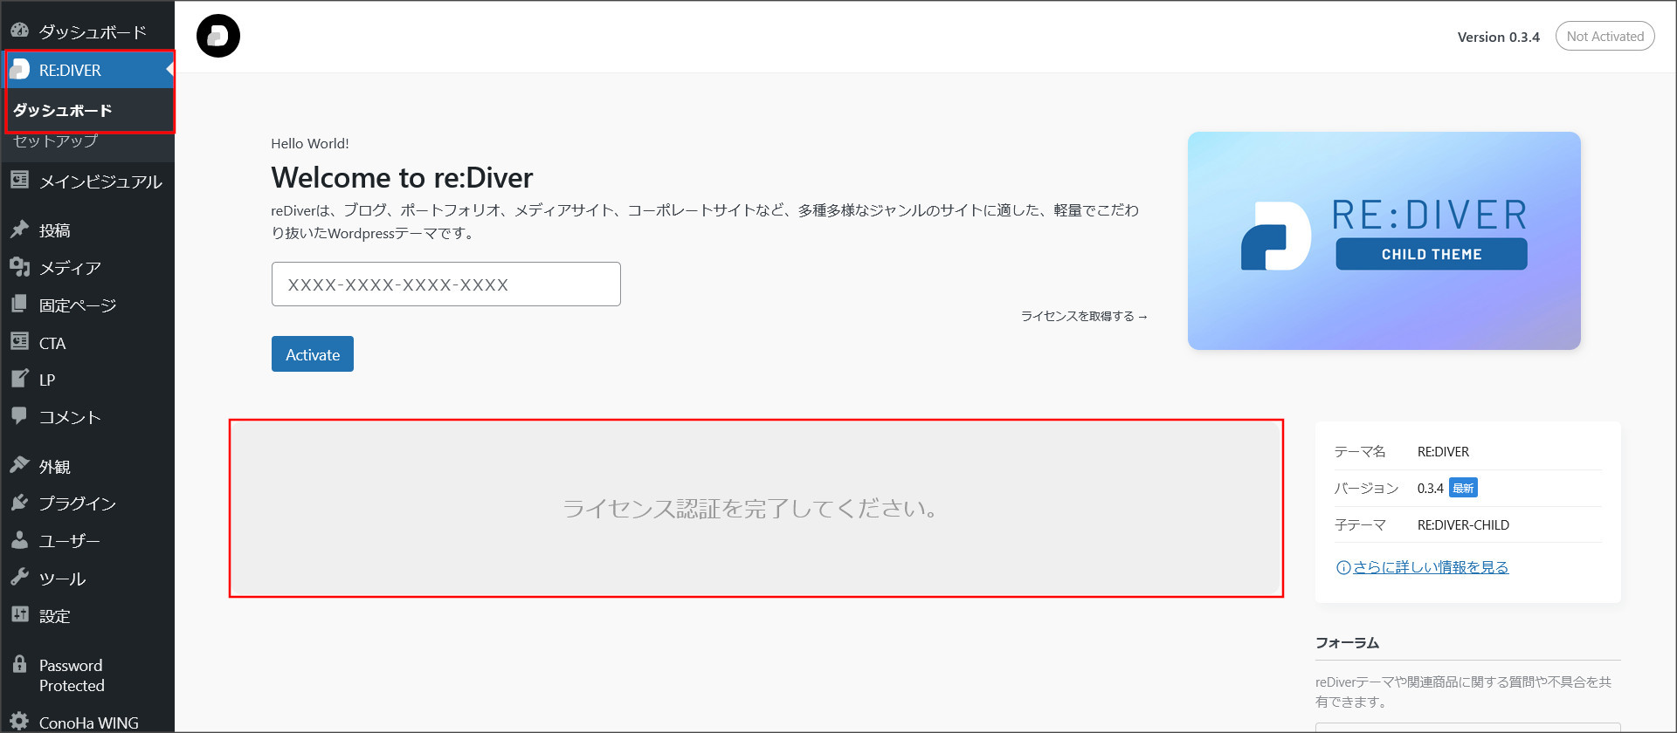This screenshot has width=1677, height=733.
Task: Select セットアップ in the RE:DIVER submenu
Action: click(x=55, y=141)
